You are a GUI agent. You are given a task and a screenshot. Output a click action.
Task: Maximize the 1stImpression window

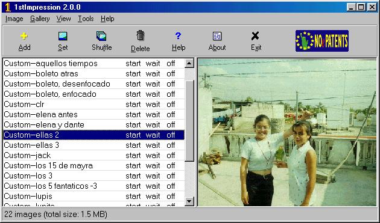pos(361,7)
